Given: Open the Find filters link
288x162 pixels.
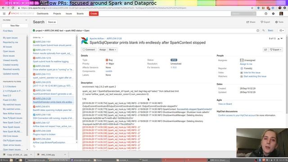Looking at the screenshot, I should click(8, 31).
